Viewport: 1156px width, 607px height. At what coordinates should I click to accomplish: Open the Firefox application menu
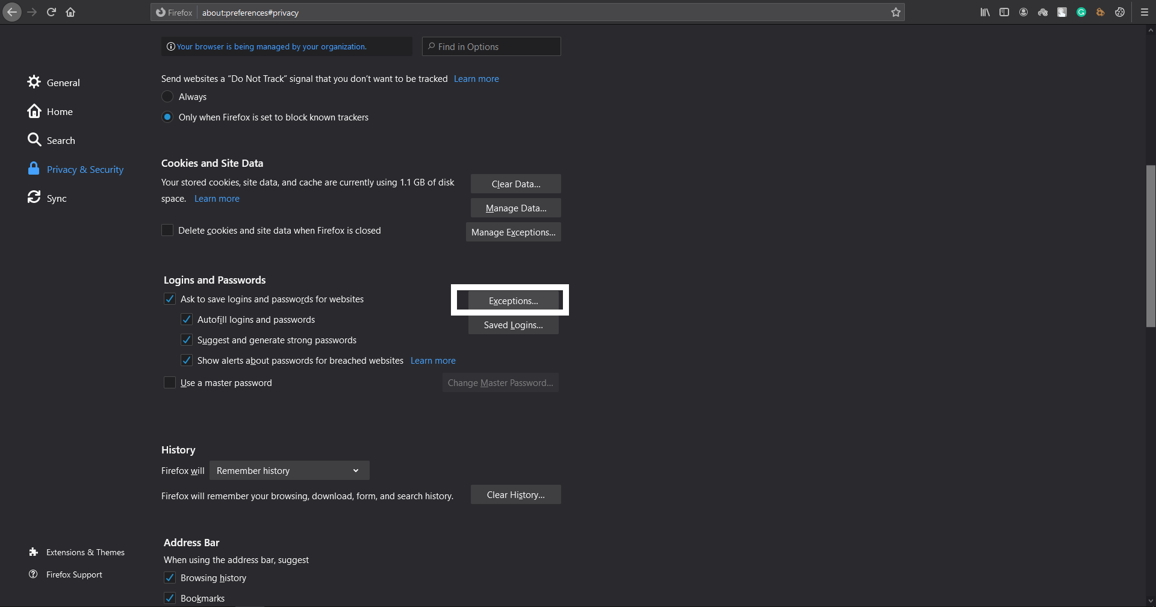1145,12
